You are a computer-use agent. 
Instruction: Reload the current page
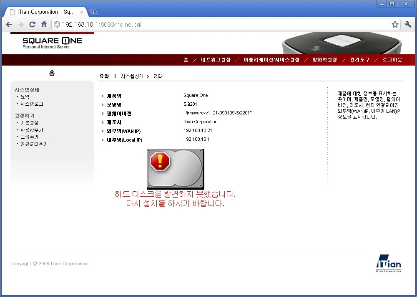[32, 25]
